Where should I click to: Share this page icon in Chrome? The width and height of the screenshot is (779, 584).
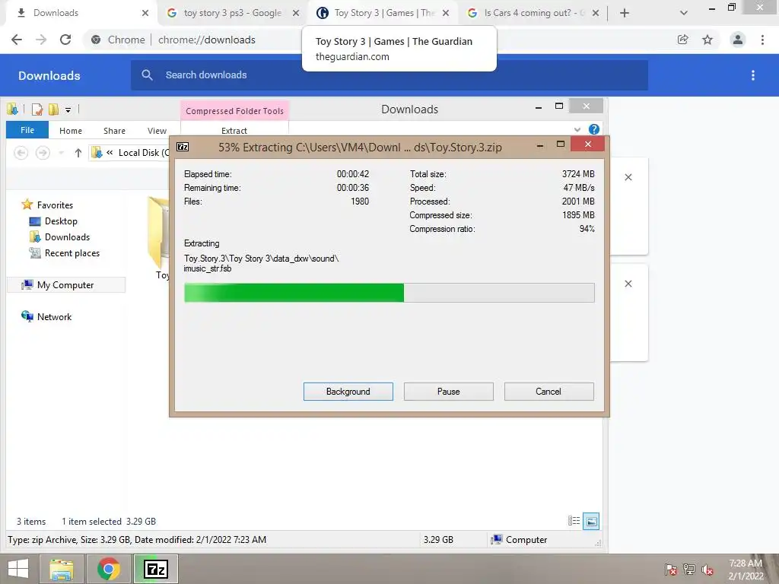(682, 40)
